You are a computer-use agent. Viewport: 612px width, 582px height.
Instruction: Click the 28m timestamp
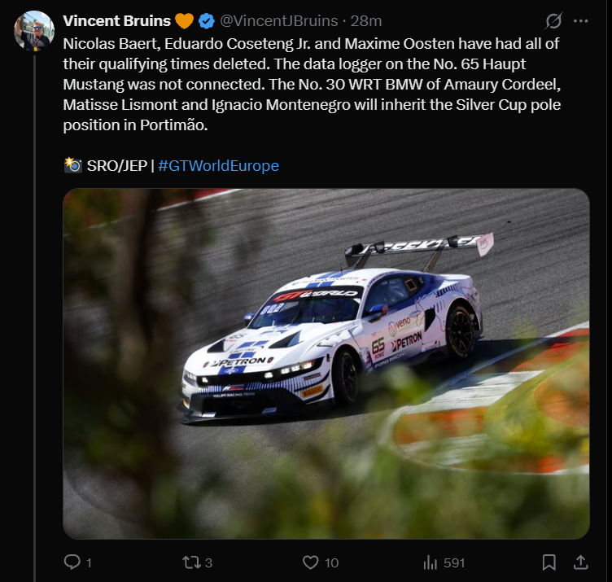click(365, 21)
